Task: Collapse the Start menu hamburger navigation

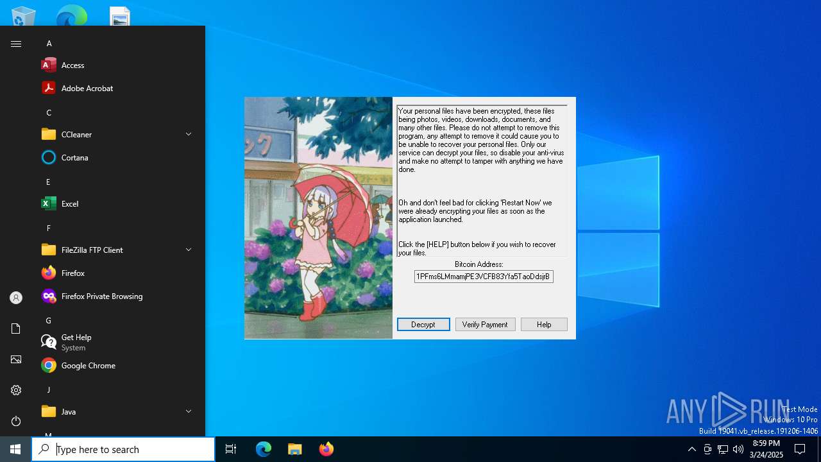Action: point(16,44)
